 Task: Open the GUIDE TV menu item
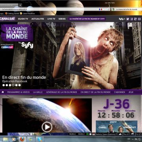(x=23, y=19)
